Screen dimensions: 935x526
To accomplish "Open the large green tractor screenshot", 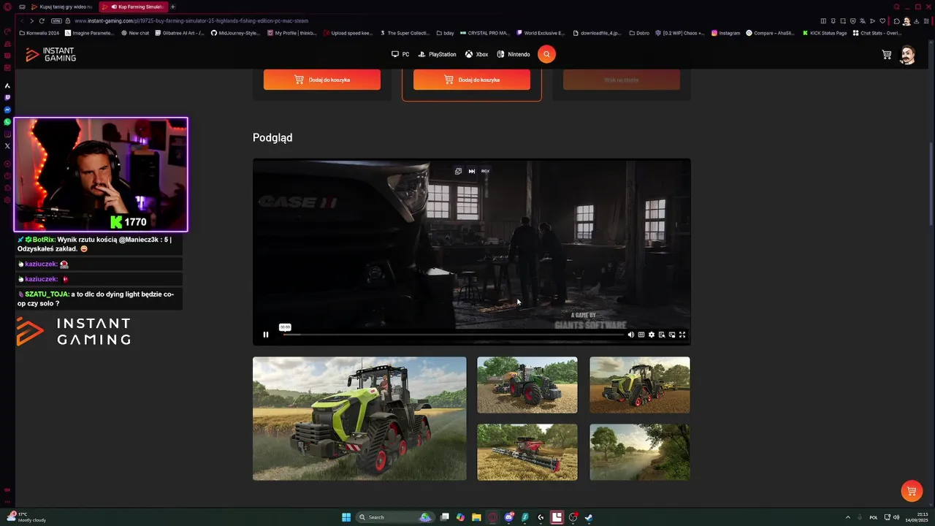I will click(359, 419).
